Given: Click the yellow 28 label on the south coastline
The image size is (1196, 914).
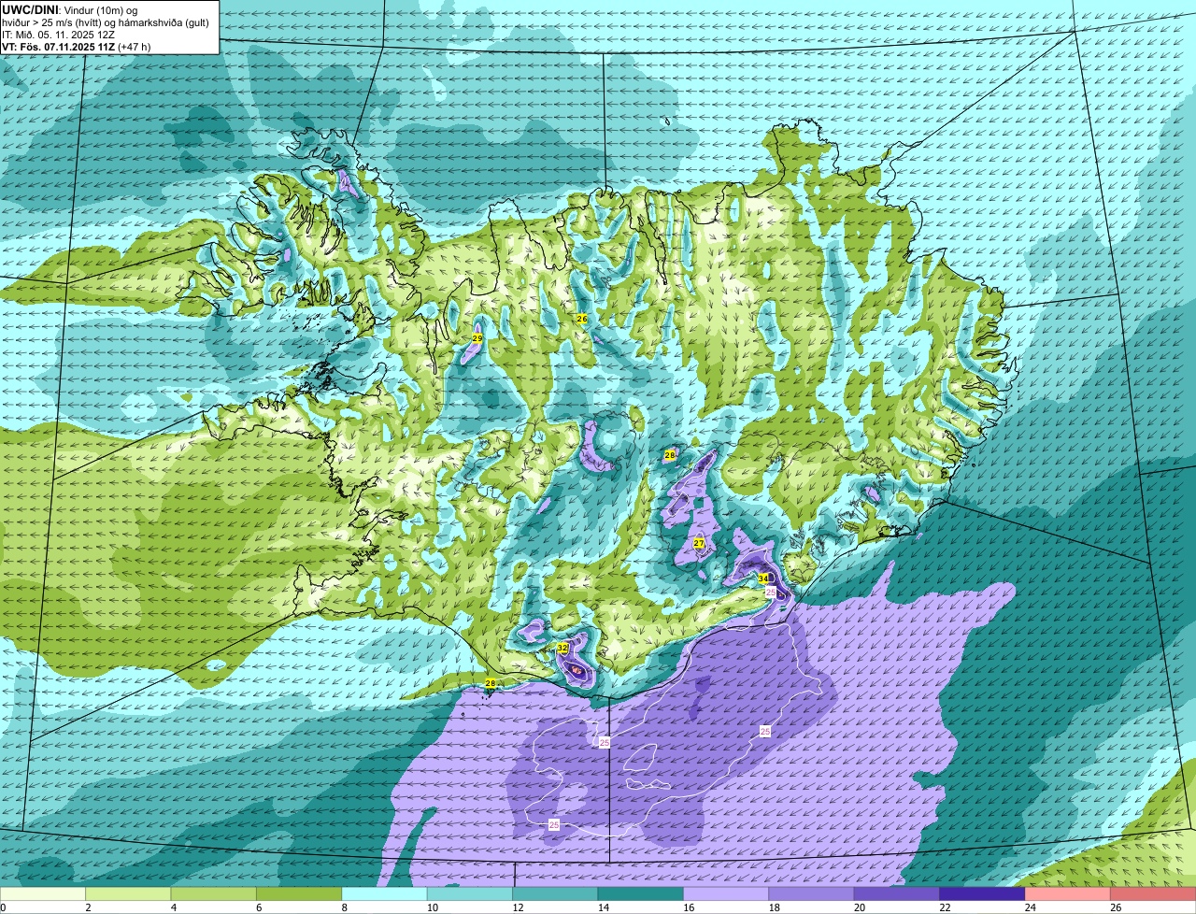Looking at the screenshot, I should 491,684.
